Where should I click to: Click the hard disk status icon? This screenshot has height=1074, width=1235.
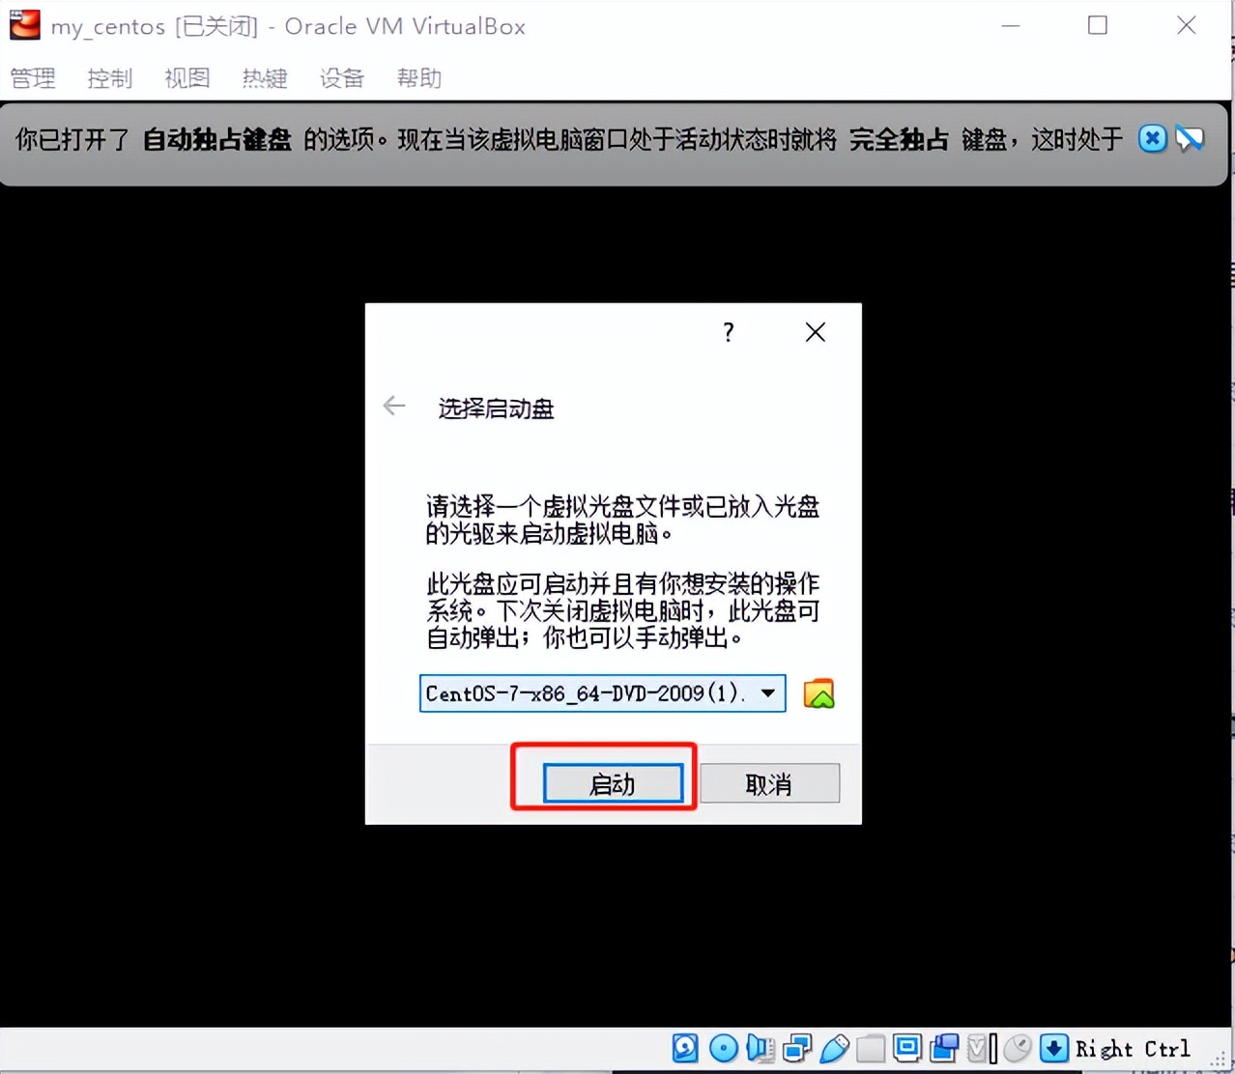(x=685, y=1048)
